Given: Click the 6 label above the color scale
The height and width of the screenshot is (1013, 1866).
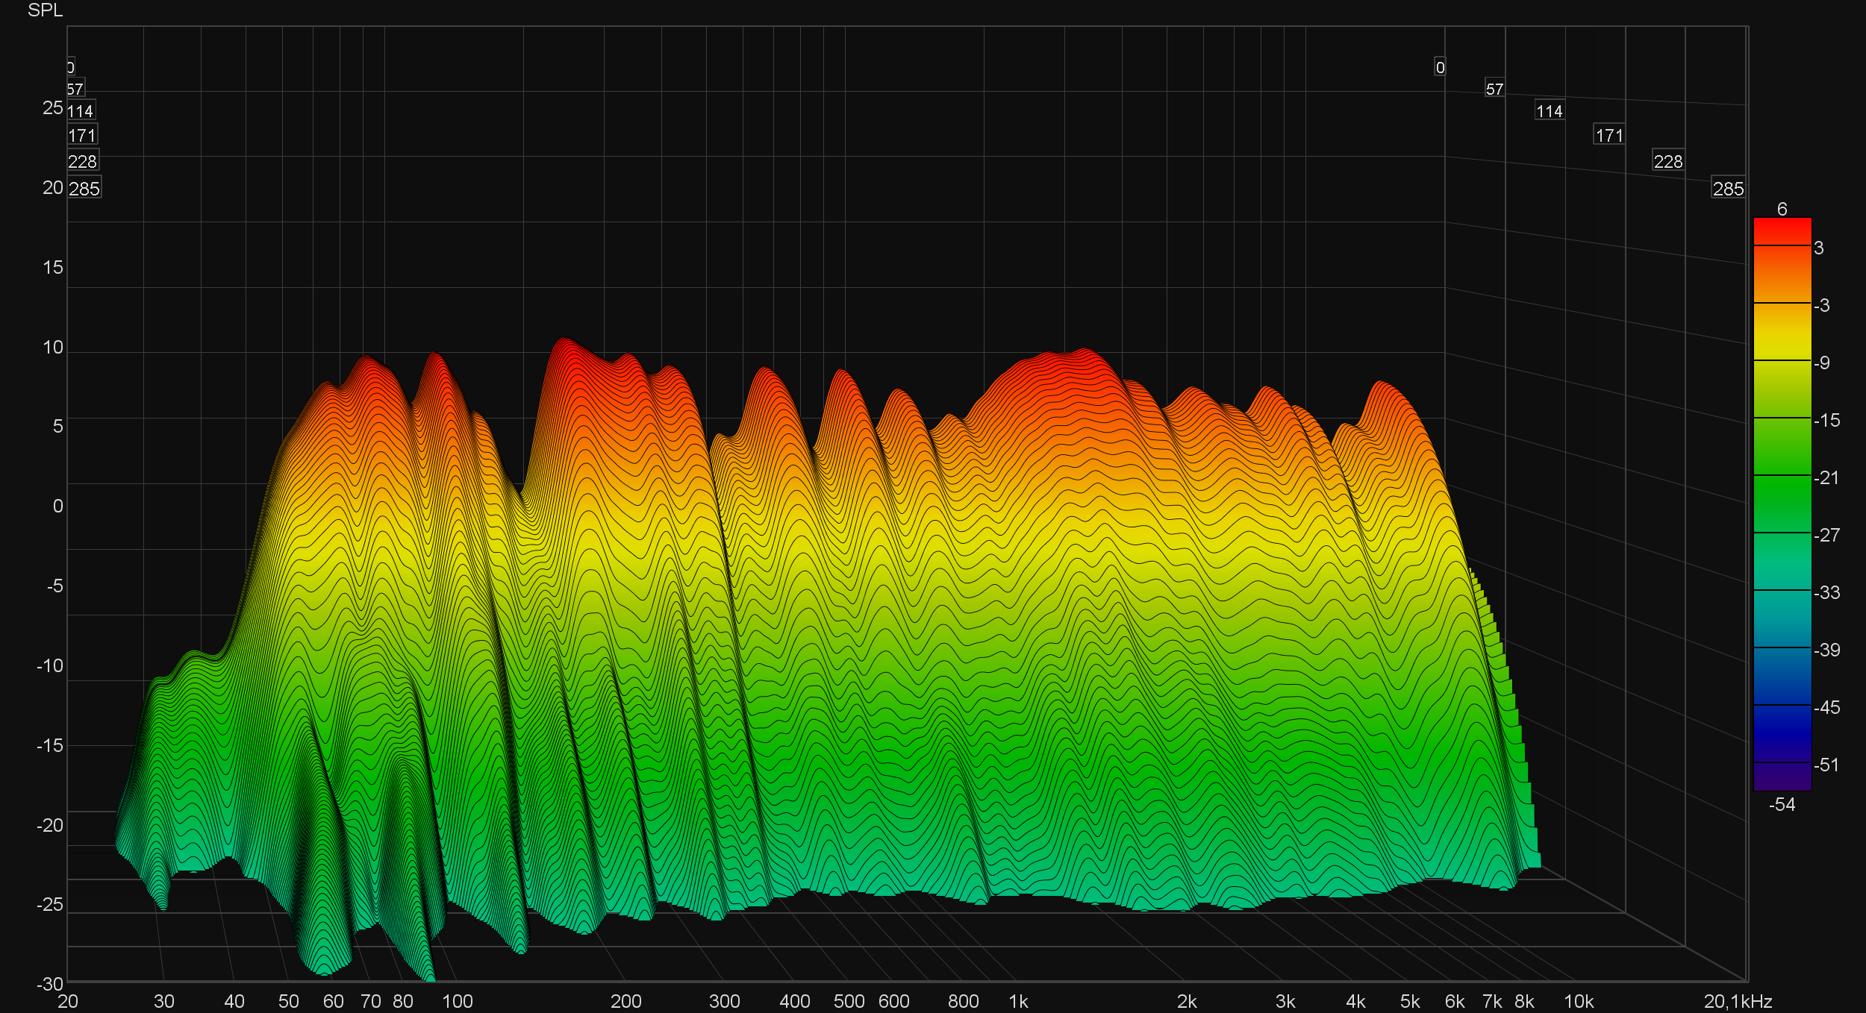Looking at the screenshot, I should pos(1782,209).
